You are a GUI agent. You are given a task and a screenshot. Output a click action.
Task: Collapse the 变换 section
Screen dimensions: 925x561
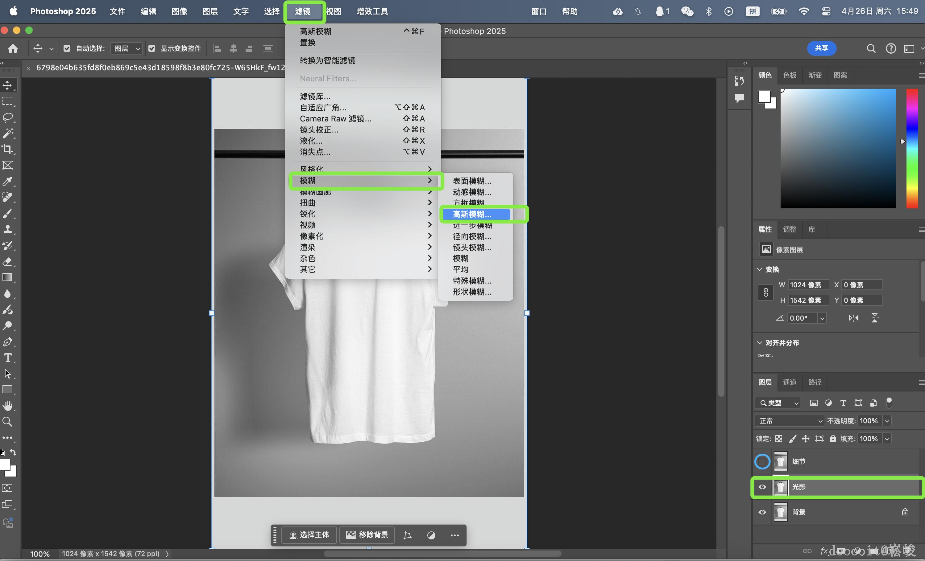[x=760, y=269]
